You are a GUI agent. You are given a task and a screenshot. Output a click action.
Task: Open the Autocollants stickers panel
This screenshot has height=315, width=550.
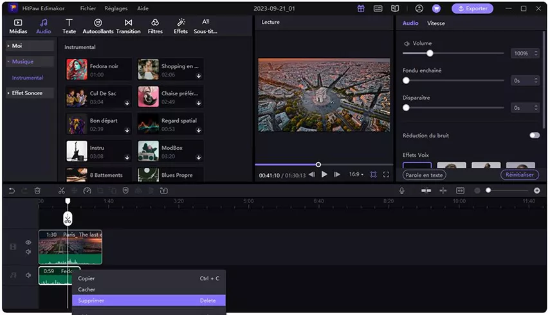point(98,26)
